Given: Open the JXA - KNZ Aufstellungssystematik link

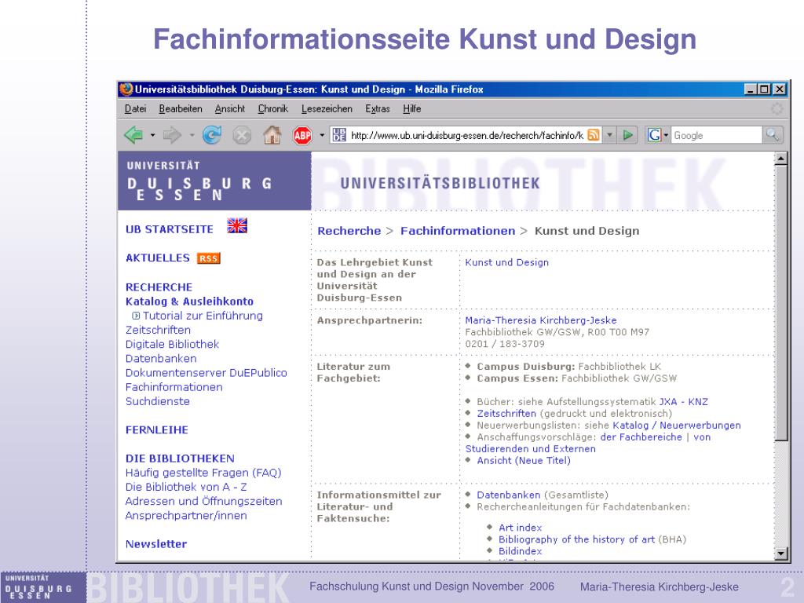Looking at the screenshot, I should click(x=684, y=401).
